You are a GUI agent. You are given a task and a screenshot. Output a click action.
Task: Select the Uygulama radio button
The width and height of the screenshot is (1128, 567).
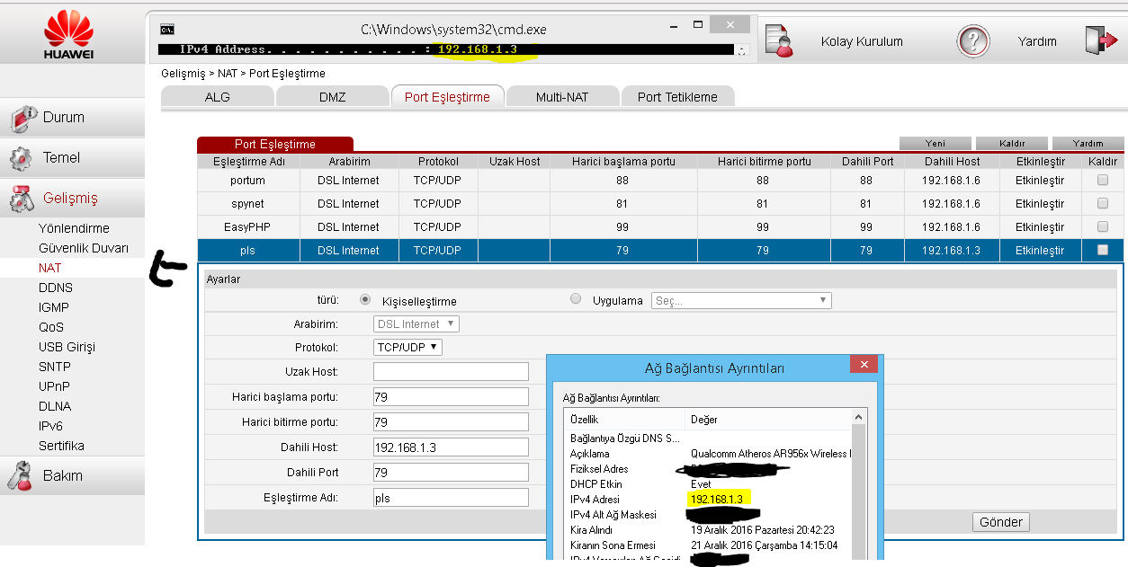[x=576, y=299]
